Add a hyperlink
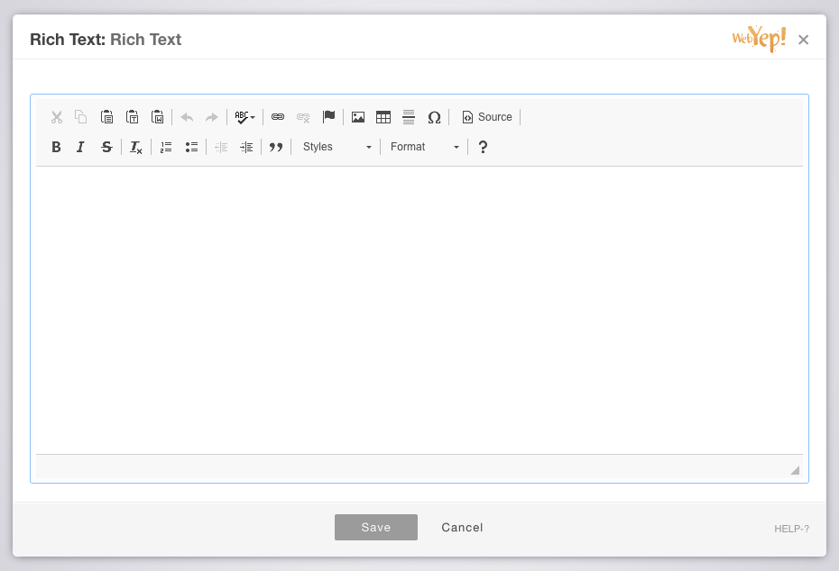Screen dimensions: 839x571 click(277, 116)
